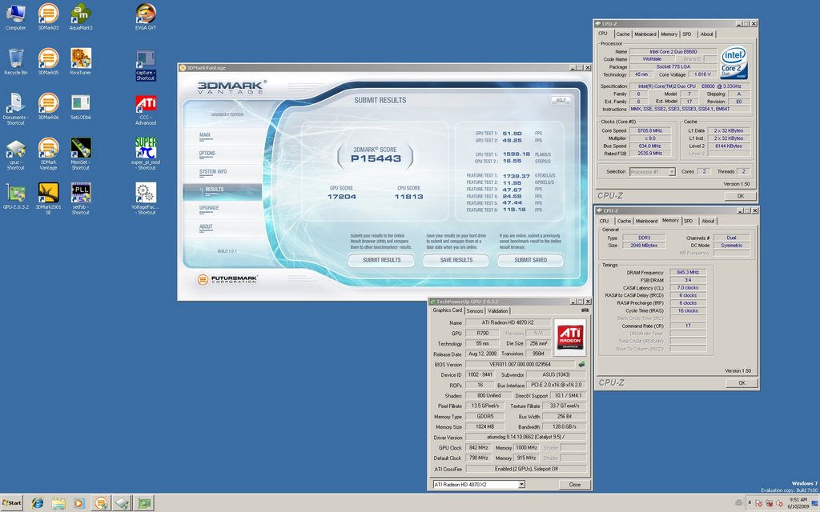Open Windows Media Player from taskbar
Viewport: 820px width, 512px height.
(79, 503)
